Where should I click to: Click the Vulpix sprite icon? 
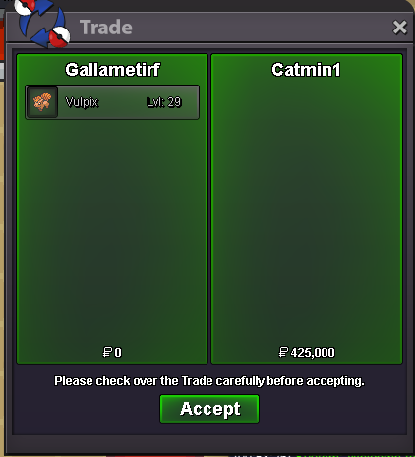point(42,102)
